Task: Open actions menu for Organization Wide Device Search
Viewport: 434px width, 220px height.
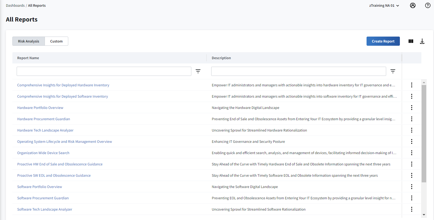Action: [412, 153]
